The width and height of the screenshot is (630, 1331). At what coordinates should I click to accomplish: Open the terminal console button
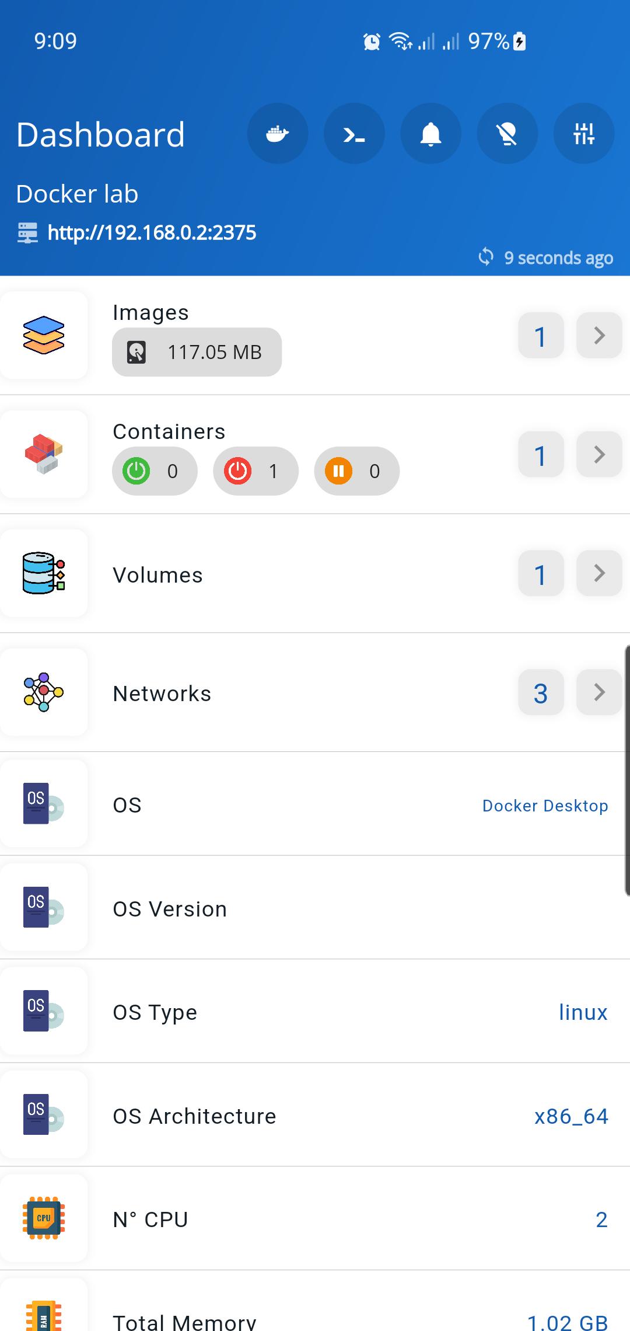pyautogui.click(x=354, y=134)
